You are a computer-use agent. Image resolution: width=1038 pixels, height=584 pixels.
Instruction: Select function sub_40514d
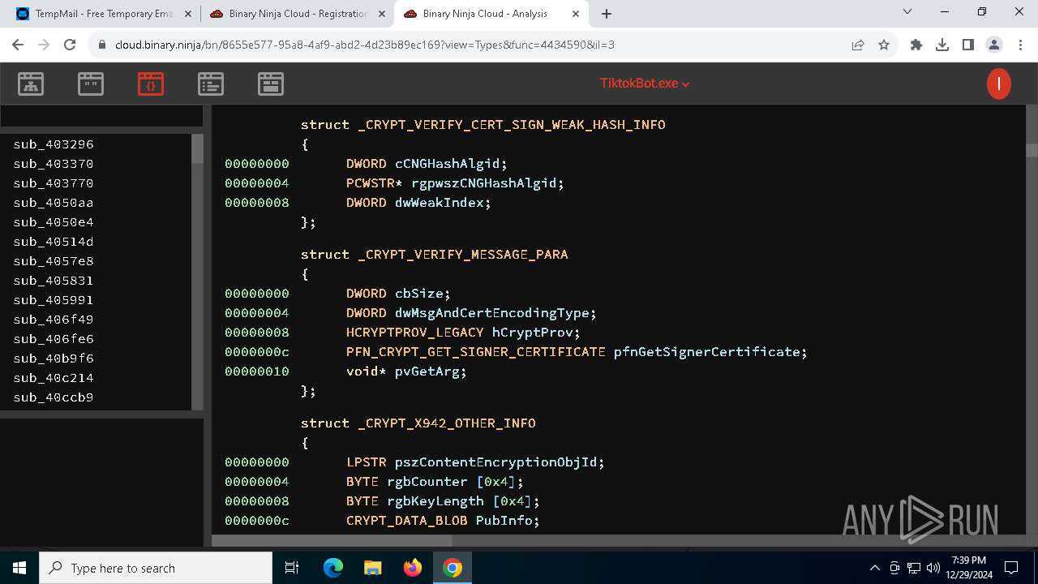[x=54, y=242]
